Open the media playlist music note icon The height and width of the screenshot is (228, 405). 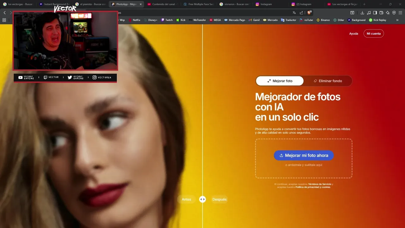(369, 13)
